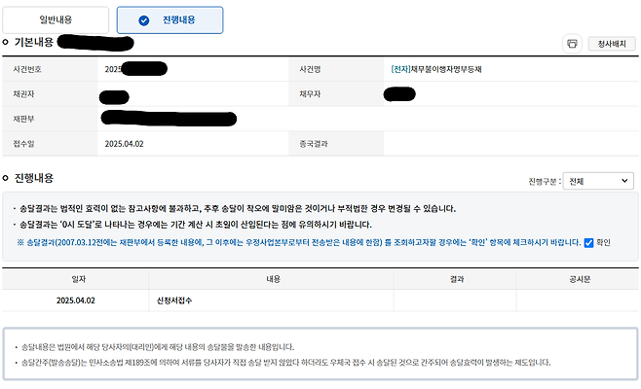Image resolution: width=641 pixels, height=389 pixels.
Task: Click the 결과 column header
Action: point(457,279)
